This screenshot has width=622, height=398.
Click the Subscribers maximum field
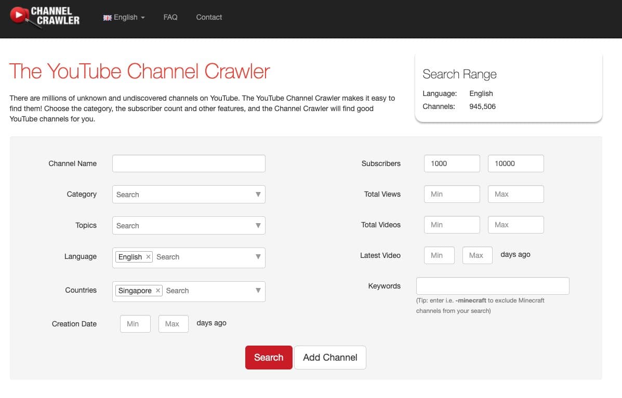515,163
